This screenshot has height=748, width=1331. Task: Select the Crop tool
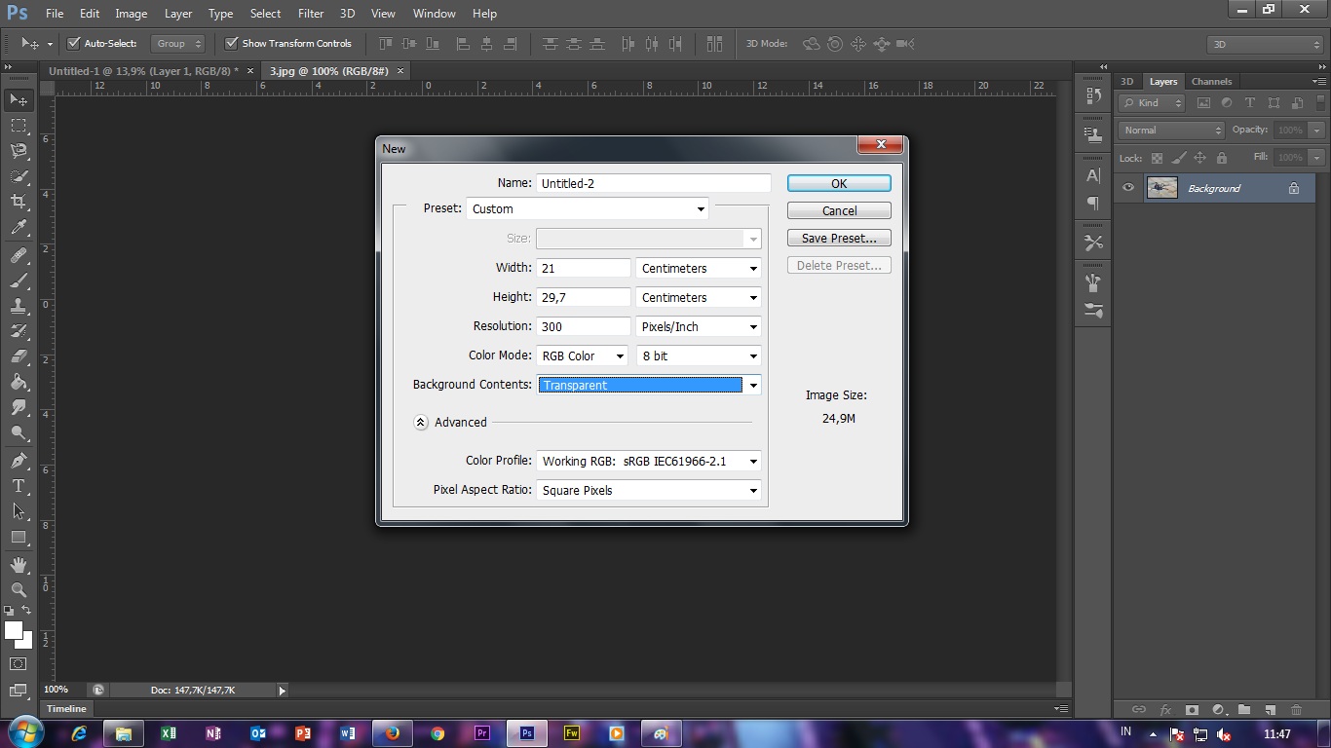(19, 202)
